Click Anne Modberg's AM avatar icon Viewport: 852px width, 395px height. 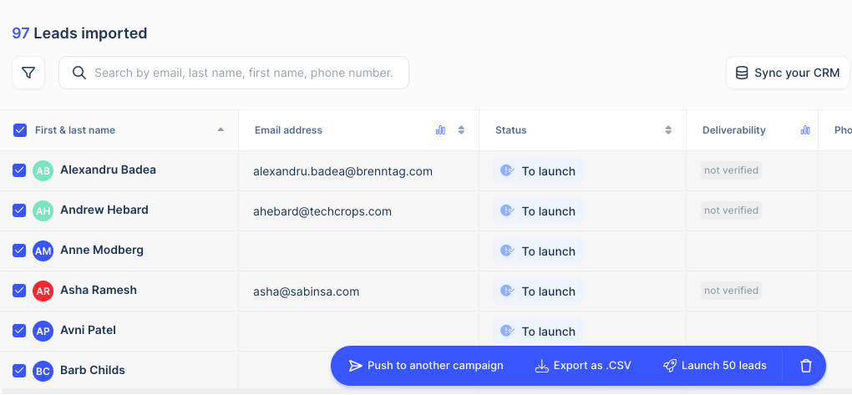click(x=43, y=251)
